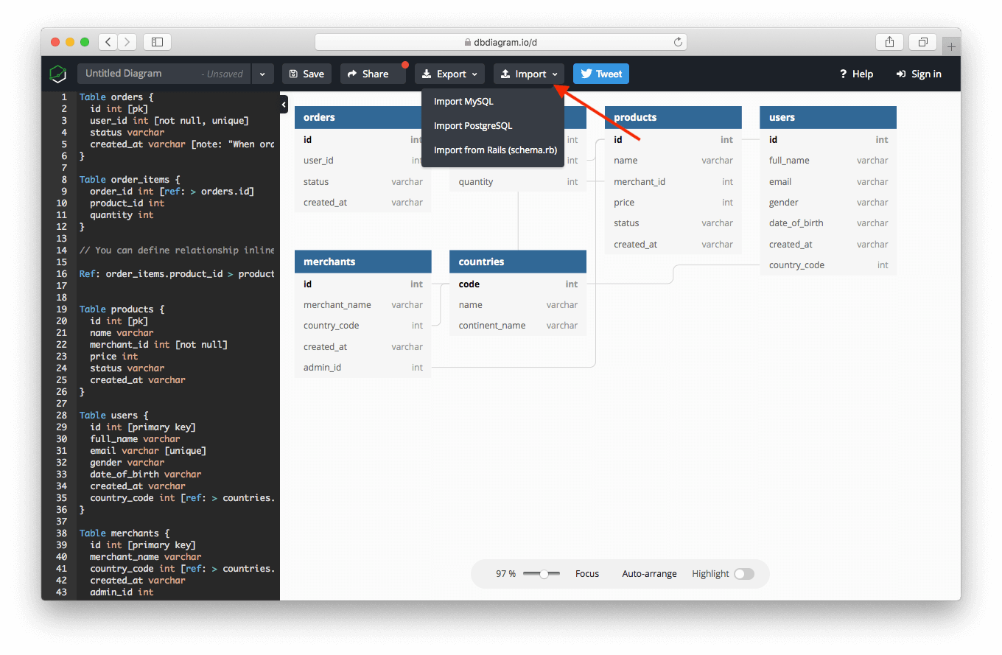Open a new tab with plus icon
The width and height of the screenshot is (1002, 655).
pos(951,46)
